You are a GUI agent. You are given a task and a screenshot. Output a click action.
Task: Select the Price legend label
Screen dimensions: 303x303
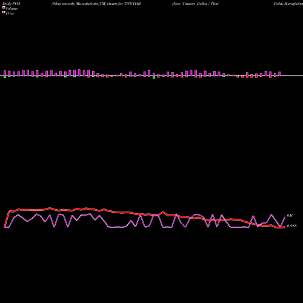coord(10,13)
